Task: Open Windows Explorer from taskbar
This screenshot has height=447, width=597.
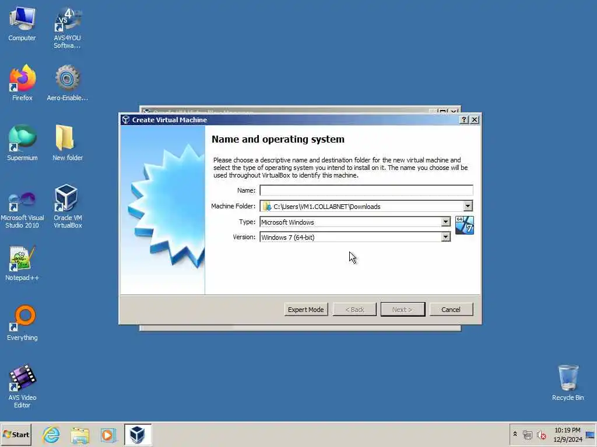Action: click(x=79, y=434)
